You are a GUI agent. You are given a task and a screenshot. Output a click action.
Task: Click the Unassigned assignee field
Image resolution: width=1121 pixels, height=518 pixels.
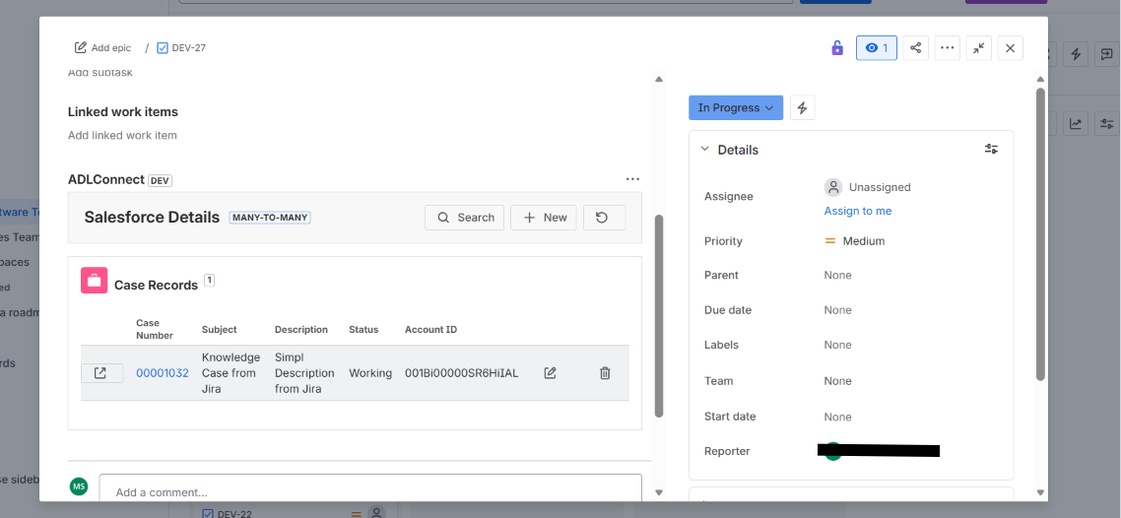coord(868,187)
